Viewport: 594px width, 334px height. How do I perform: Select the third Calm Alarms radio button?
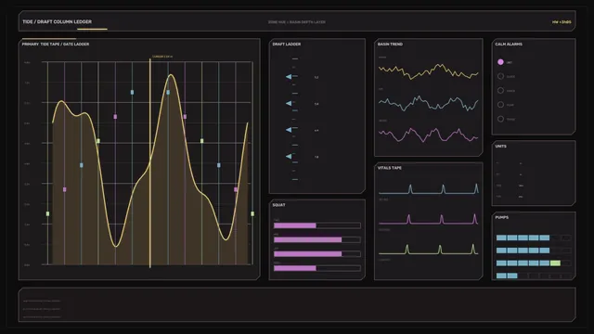(x=500, y=91)
